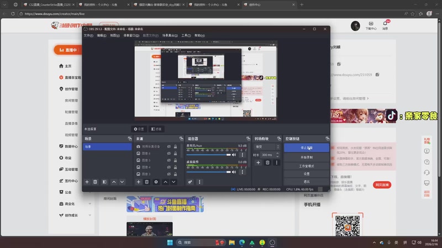Open 签约中心 in Douyu sidebar
The height and width of the screenshot is (248, 442).
(x=69, y=181)
